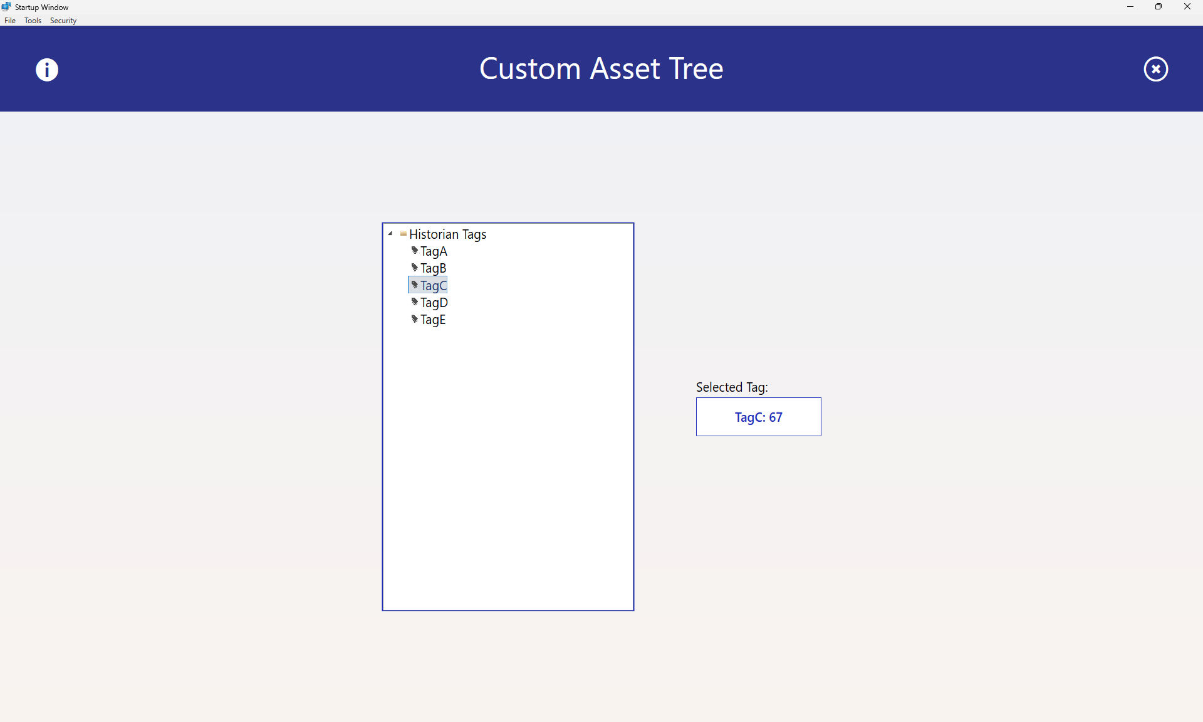Screen dimensions: 1203x722
Task: Click the circled X close icon
Action: tap(1155, 69)
